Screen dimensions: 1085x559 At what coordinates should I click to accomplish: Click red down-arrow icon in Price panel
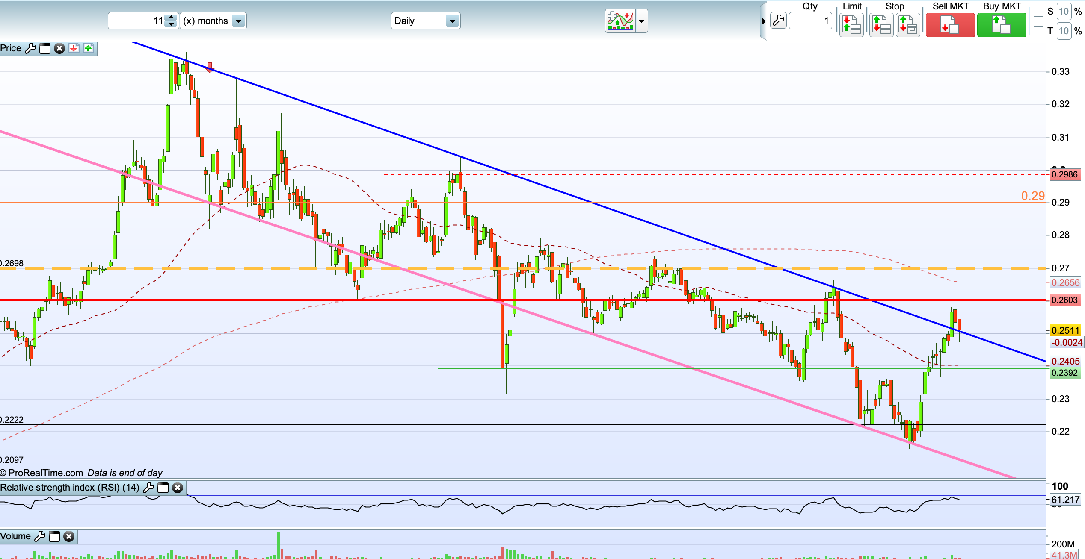[74, 48]
